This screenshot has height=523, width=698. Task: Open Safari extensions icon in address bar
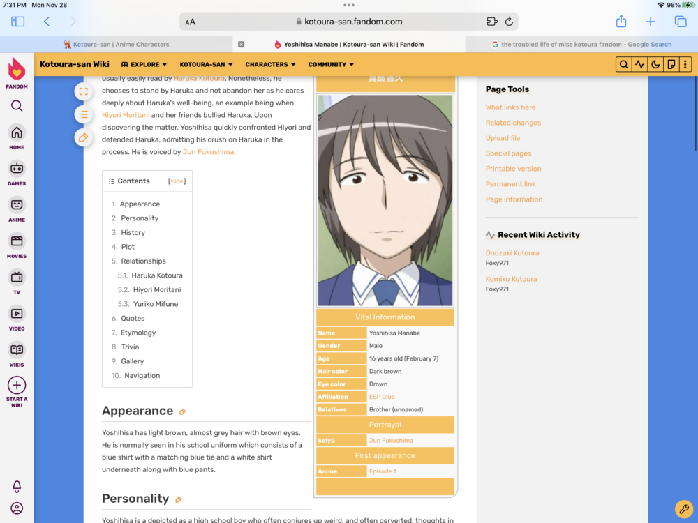point(491,22)
